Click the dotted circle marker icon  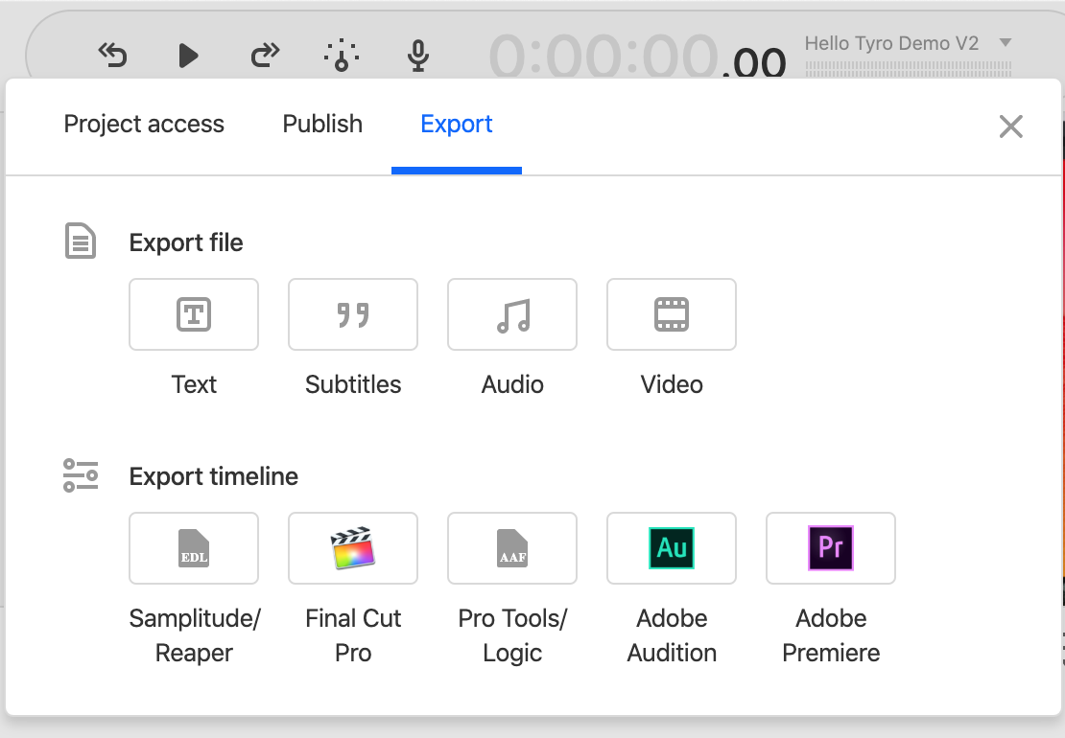[342, 56]
